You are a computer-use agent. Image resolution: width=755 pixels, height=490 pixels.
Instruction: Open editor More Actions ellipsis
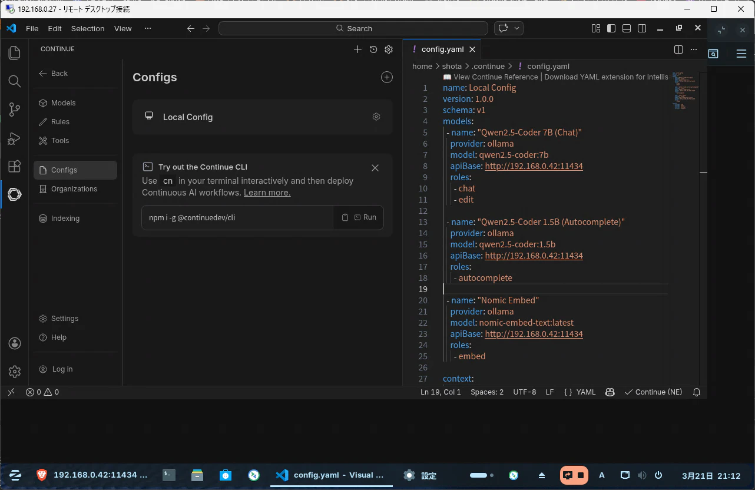point(694,49)
